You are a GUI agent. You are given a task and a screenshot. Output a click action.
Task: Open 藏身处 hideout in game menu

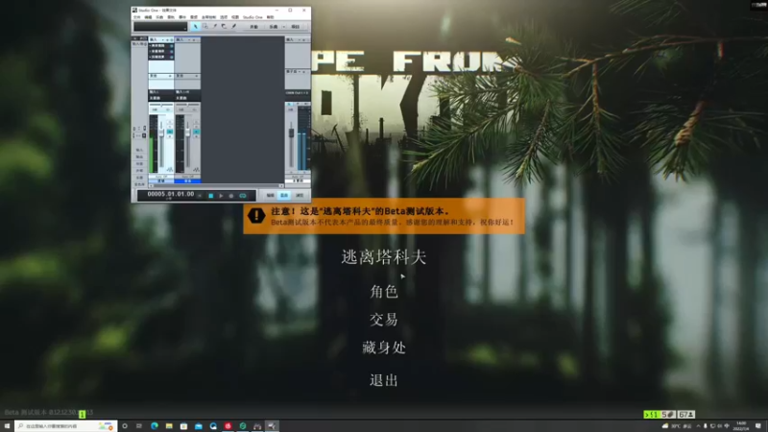click(384, 348)
